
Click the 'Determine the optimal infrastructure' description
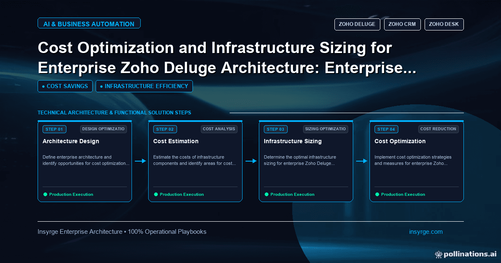coord(300,160)
